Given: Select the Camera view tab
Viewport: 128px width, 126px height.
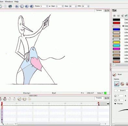Looking at the screenshot, I should tap(99, 10).
